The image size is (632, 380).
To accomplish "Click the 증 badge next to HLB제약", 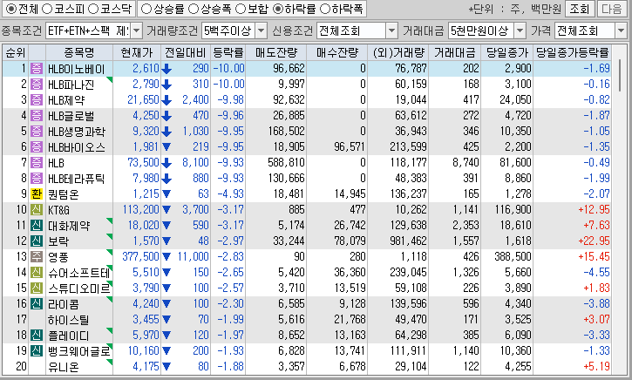I will (x=37, y=100).
